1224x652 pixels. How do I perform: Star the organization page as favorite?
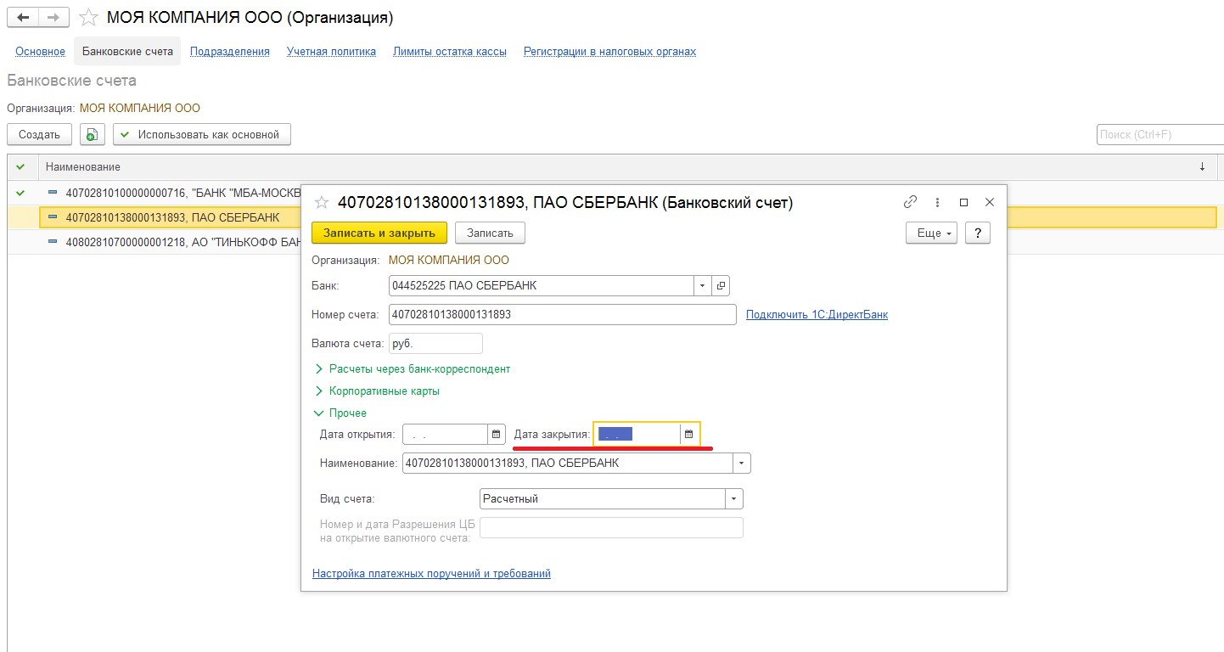point(88,18)
